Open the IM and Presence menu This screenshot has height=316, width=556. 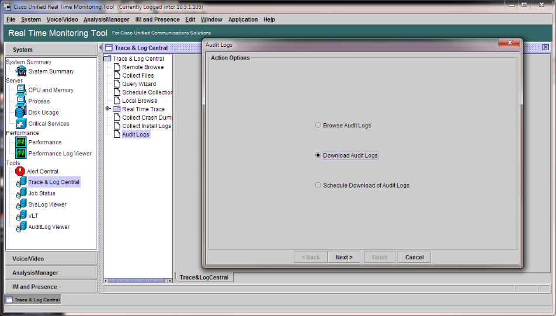pos(158,19)
